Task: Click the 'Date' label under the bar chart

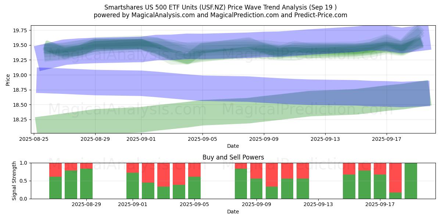Action: [233, 212]
